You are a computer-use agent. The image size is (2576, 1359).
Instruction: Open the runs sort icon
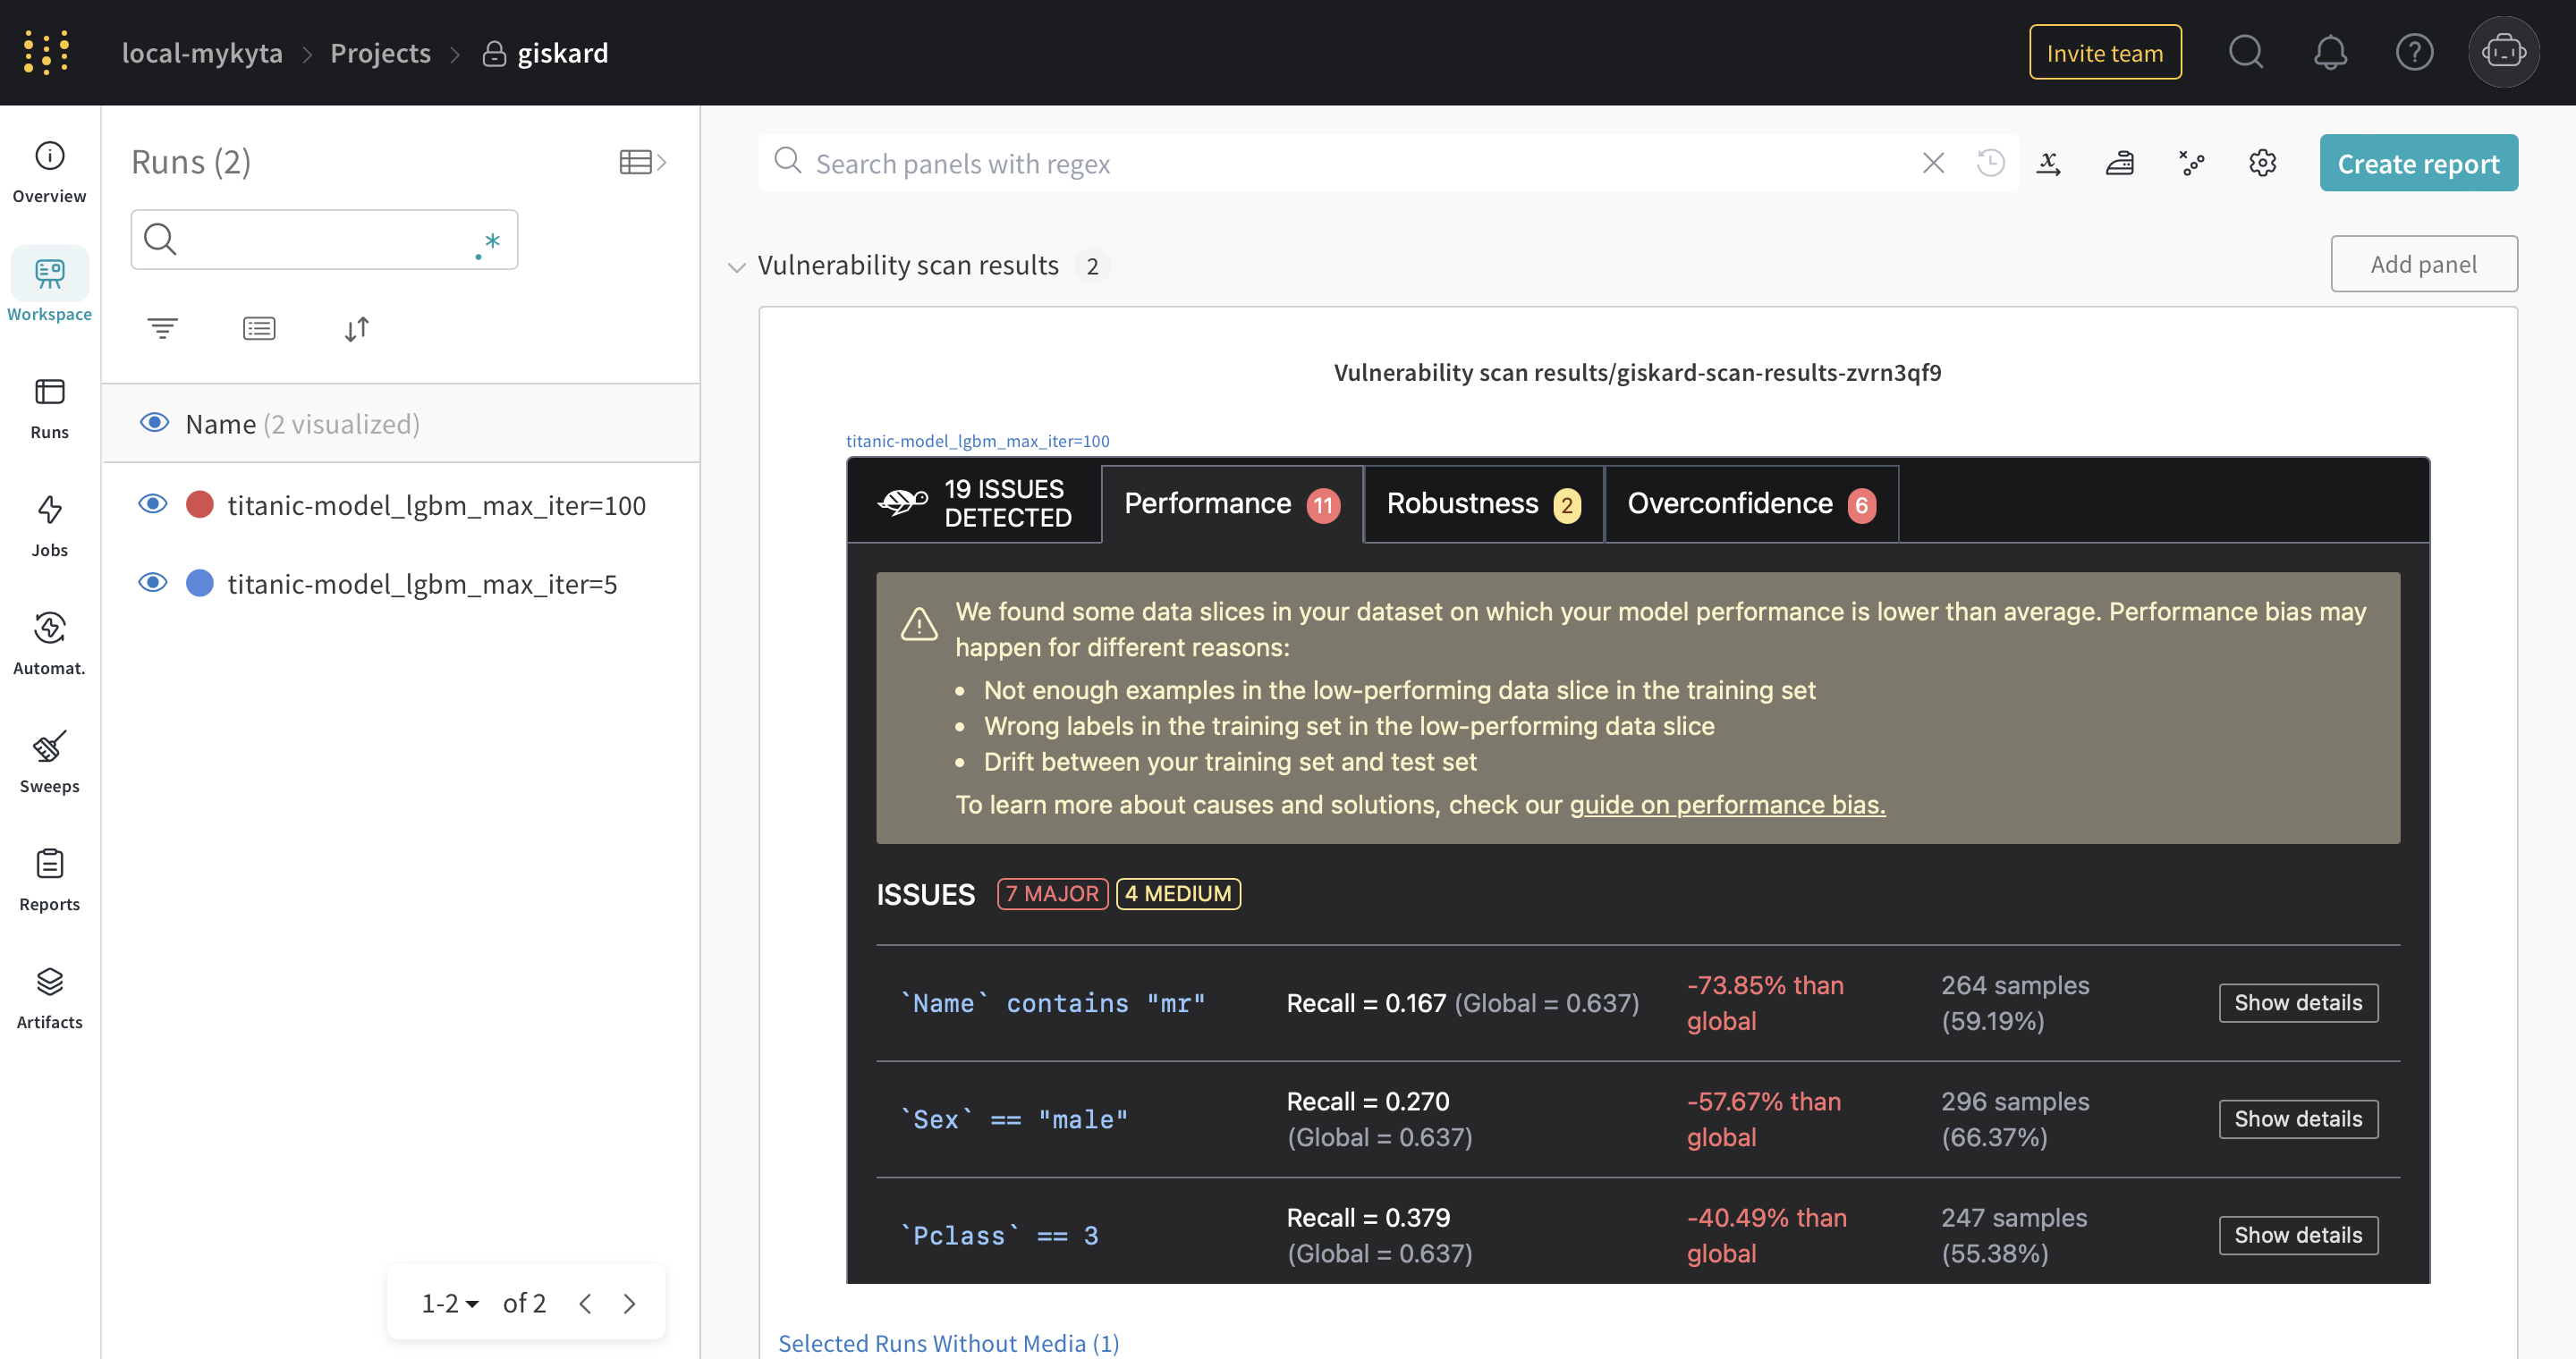356,328
